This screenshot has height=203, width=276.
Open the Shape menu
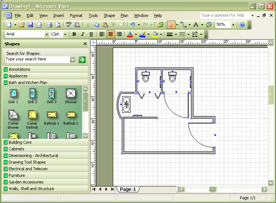109,15
